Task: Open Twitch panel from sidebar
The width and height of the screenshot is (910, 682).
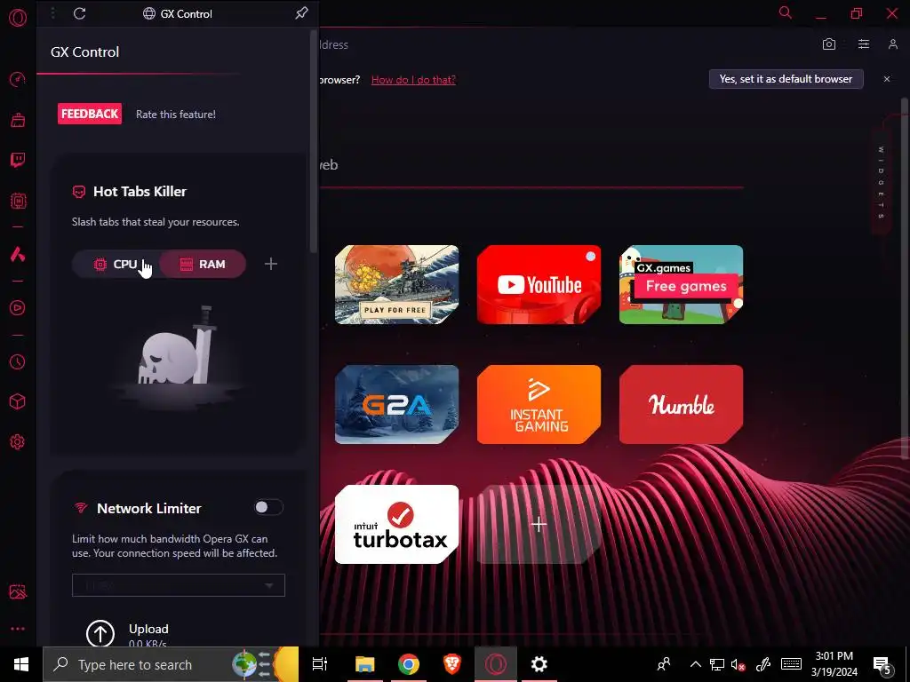Action: click(x=18, y=160)
